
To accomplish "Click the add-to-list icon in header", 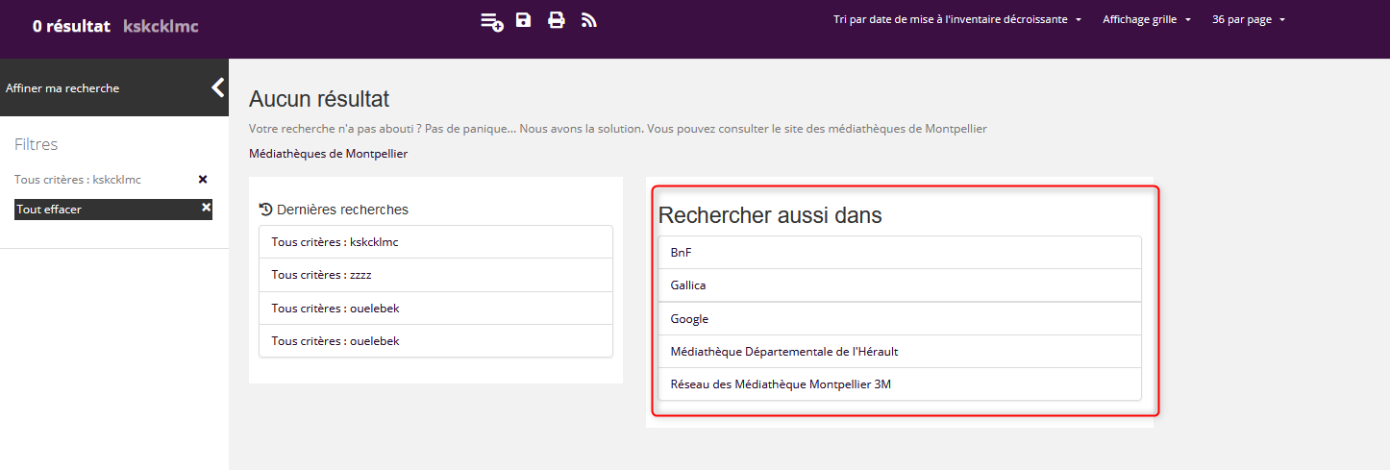I will tap(491, 20).
